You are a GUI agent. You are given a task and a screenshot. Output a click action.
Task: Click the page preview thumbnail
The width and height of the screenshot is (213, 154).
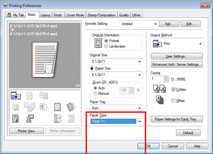(45, 60)
